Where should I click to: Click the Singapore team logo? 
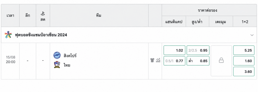click(57, 55)
